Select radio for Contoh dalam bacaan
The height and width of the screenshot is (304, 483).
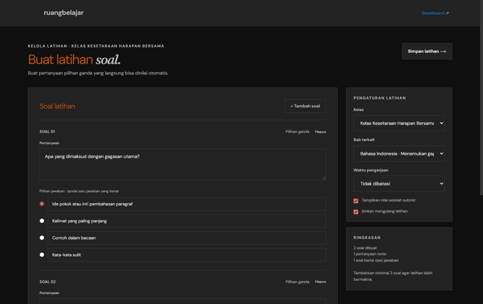pyautogui.click(x=42, y=238)
